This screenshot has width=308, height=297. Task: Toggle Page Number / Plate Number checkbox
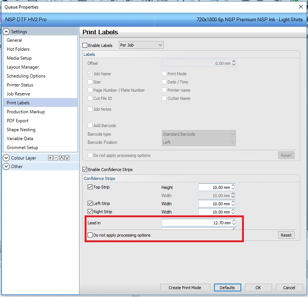click(x=90, y=90)
